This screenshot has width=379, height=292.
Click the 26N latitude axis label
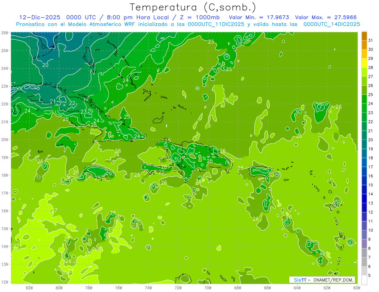pos(5,33)
